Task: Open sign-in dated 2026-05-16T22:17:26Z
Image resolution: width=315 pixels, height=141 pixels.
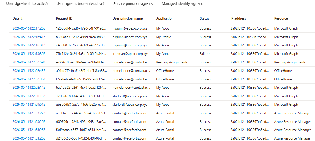Action: (x=29, y=28)
